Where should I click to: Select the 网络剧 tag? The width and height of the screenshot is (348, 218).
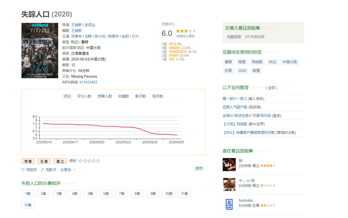point(257,62)
